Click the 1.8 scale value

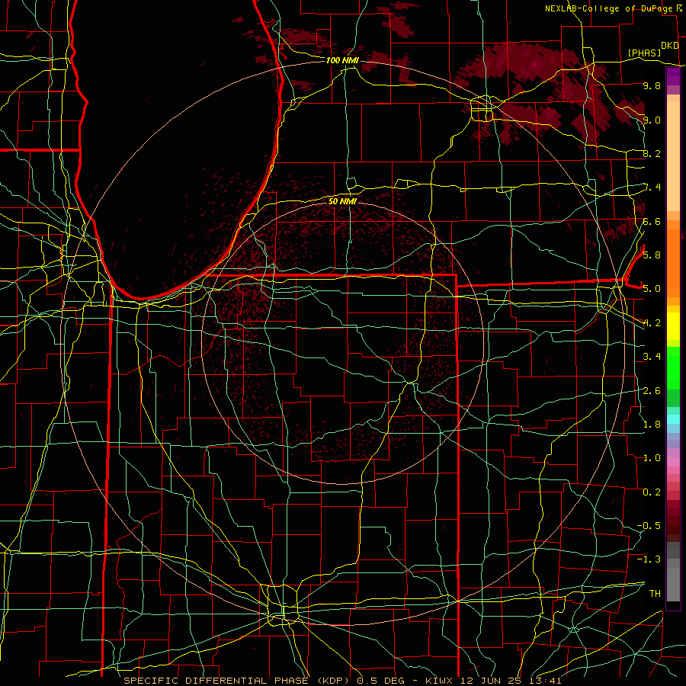coord(652,424)
